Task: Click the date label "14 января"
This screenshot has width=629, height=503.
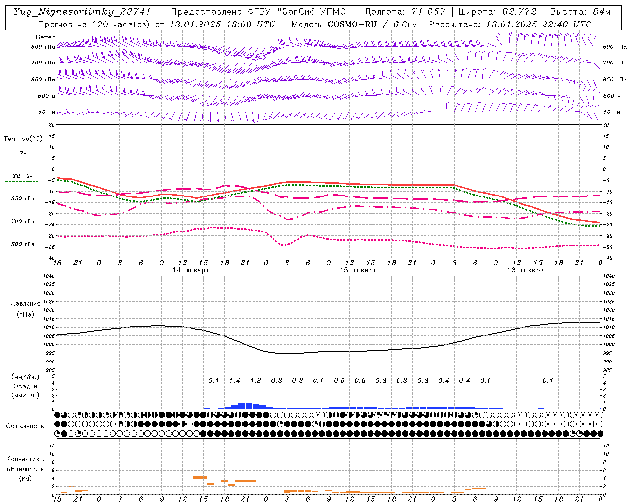Action: [191, 270]
